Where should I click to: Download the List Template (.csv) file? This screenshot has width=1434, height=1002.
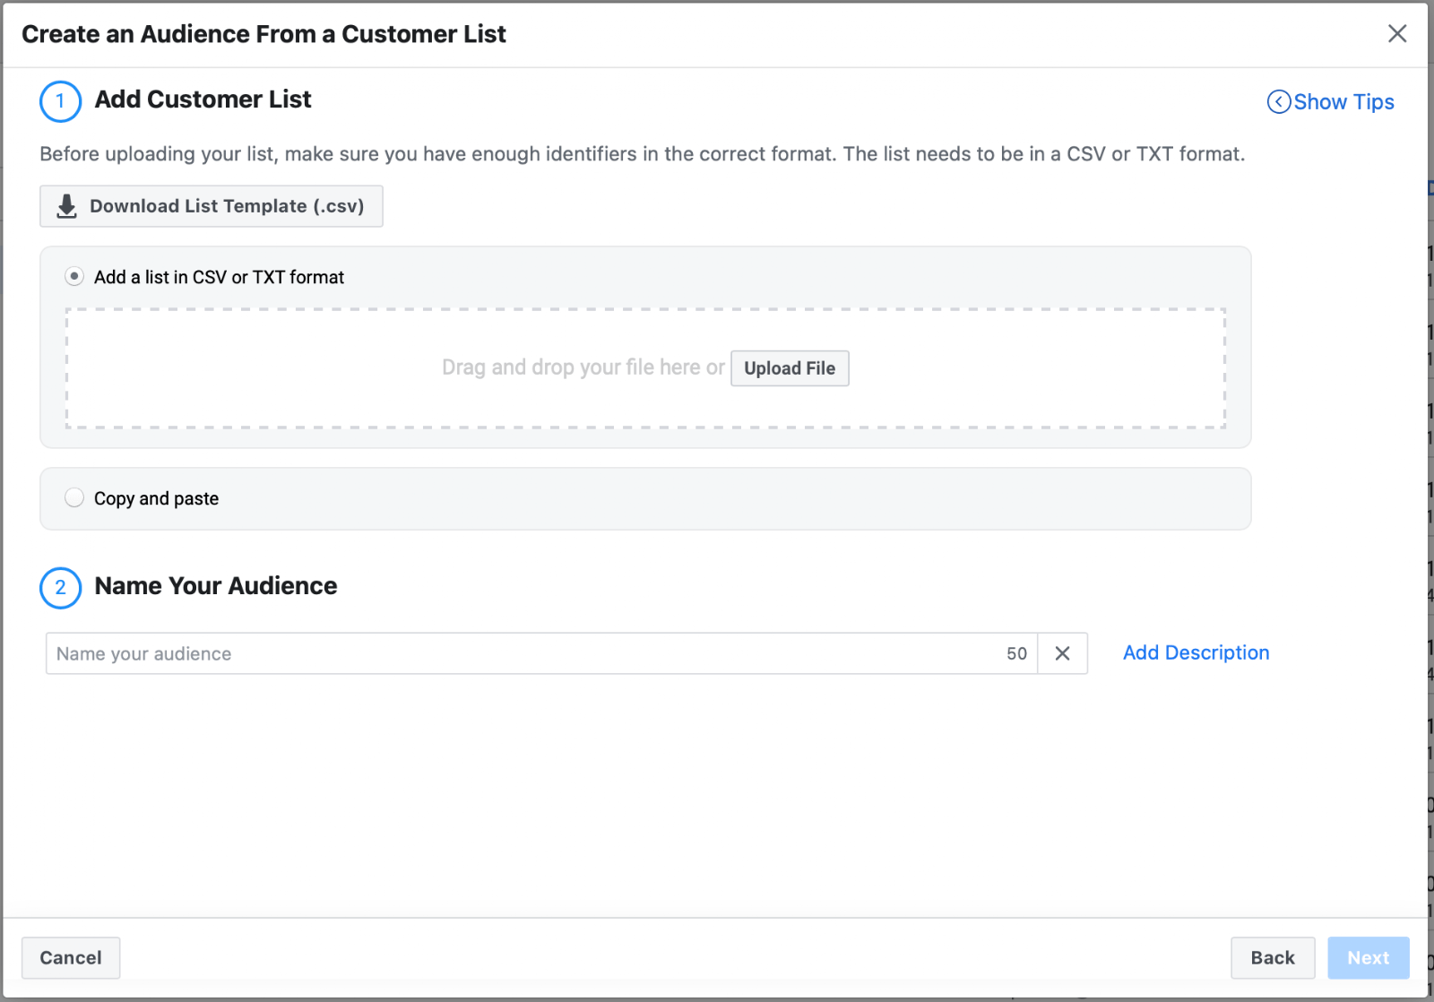click(212, 206)
